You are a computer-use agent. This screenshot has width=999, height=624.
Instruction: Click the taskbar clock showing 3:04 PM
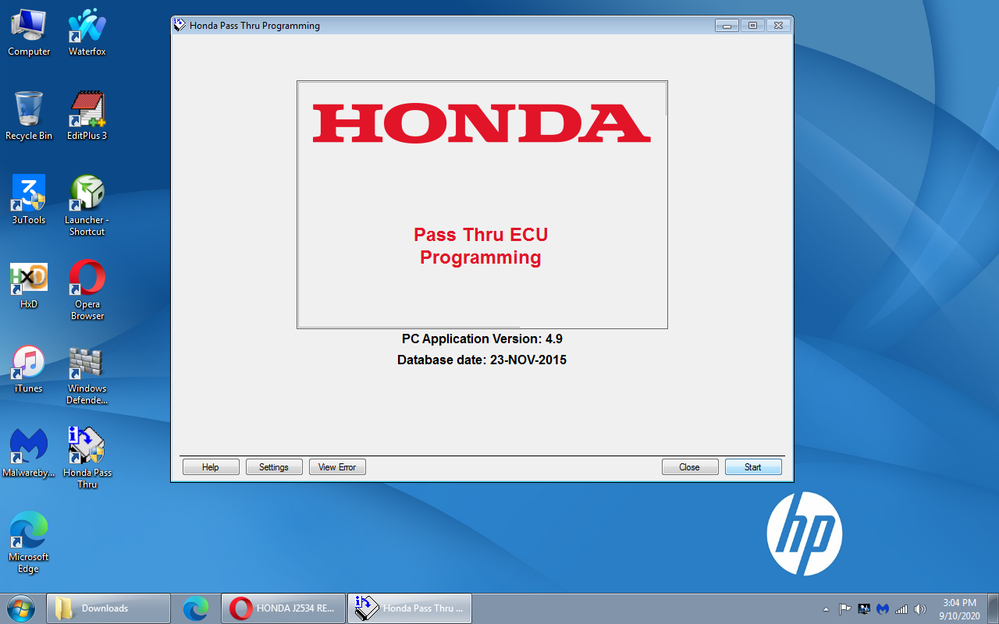pyautogui.click(x=959, y=609)
